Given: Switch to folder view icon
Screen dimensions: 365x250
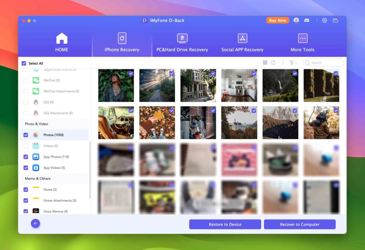Looking at the screenshot, I should click(x=273, y=63).
